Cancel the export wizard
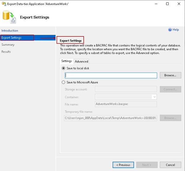This screenshot has height=171, width=185. 170,165
